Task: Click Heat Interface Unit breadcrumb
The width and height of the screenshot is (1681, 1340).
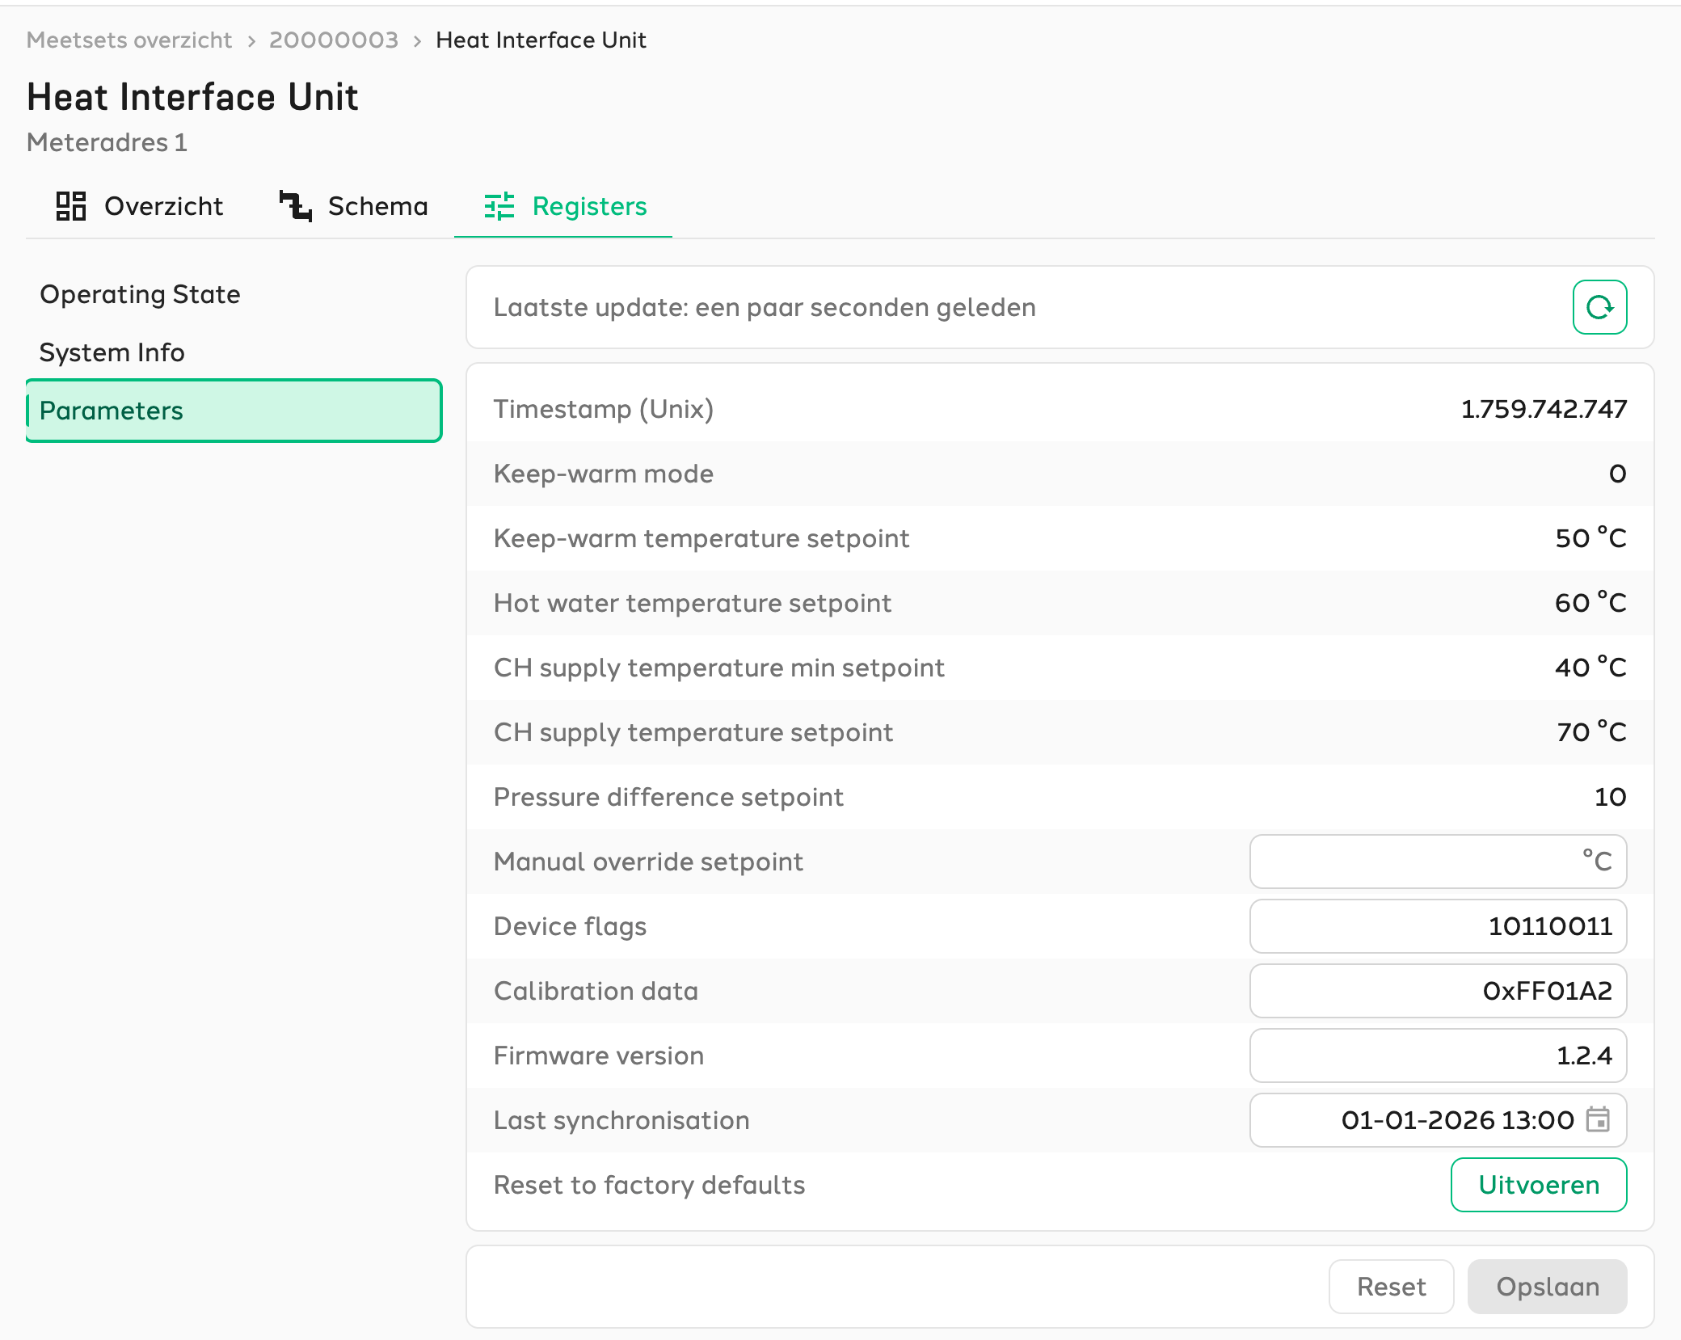Action: point(541,40)
